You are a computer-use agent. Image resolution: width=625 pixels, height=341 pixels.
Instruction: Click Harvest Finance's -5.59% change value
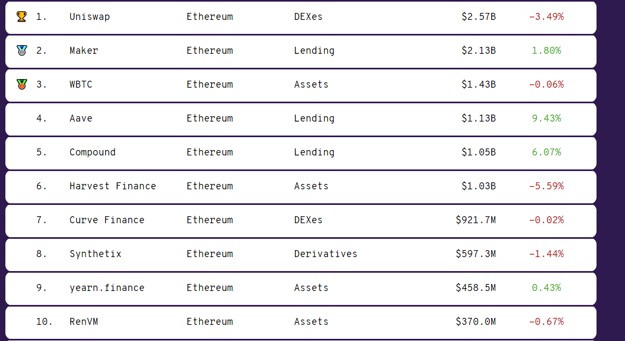point(547,186)
